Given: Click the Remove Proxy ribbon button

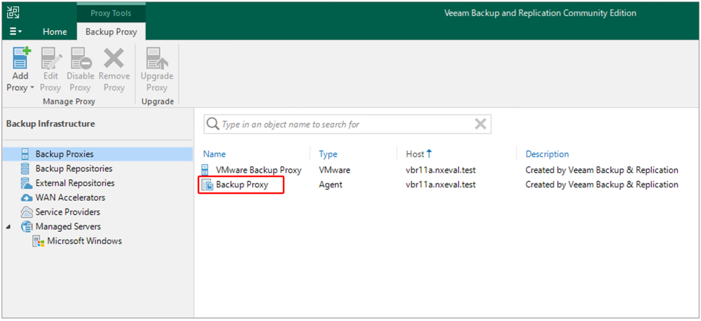Looking at the screenshot, I should (x=114, y=70).
